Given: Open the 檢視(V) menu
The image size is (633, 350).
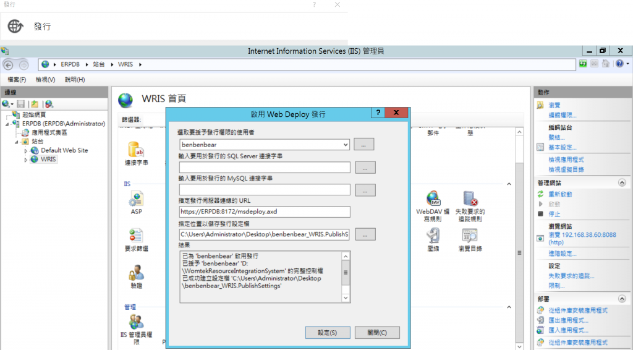Looking at the screenshot, I should click(x=45, y=80).
